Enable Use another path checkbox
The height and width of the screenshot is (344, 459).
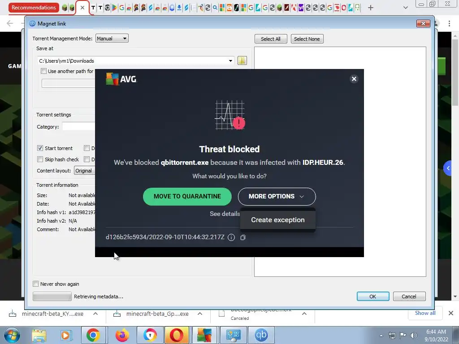[x=43, y=71]
